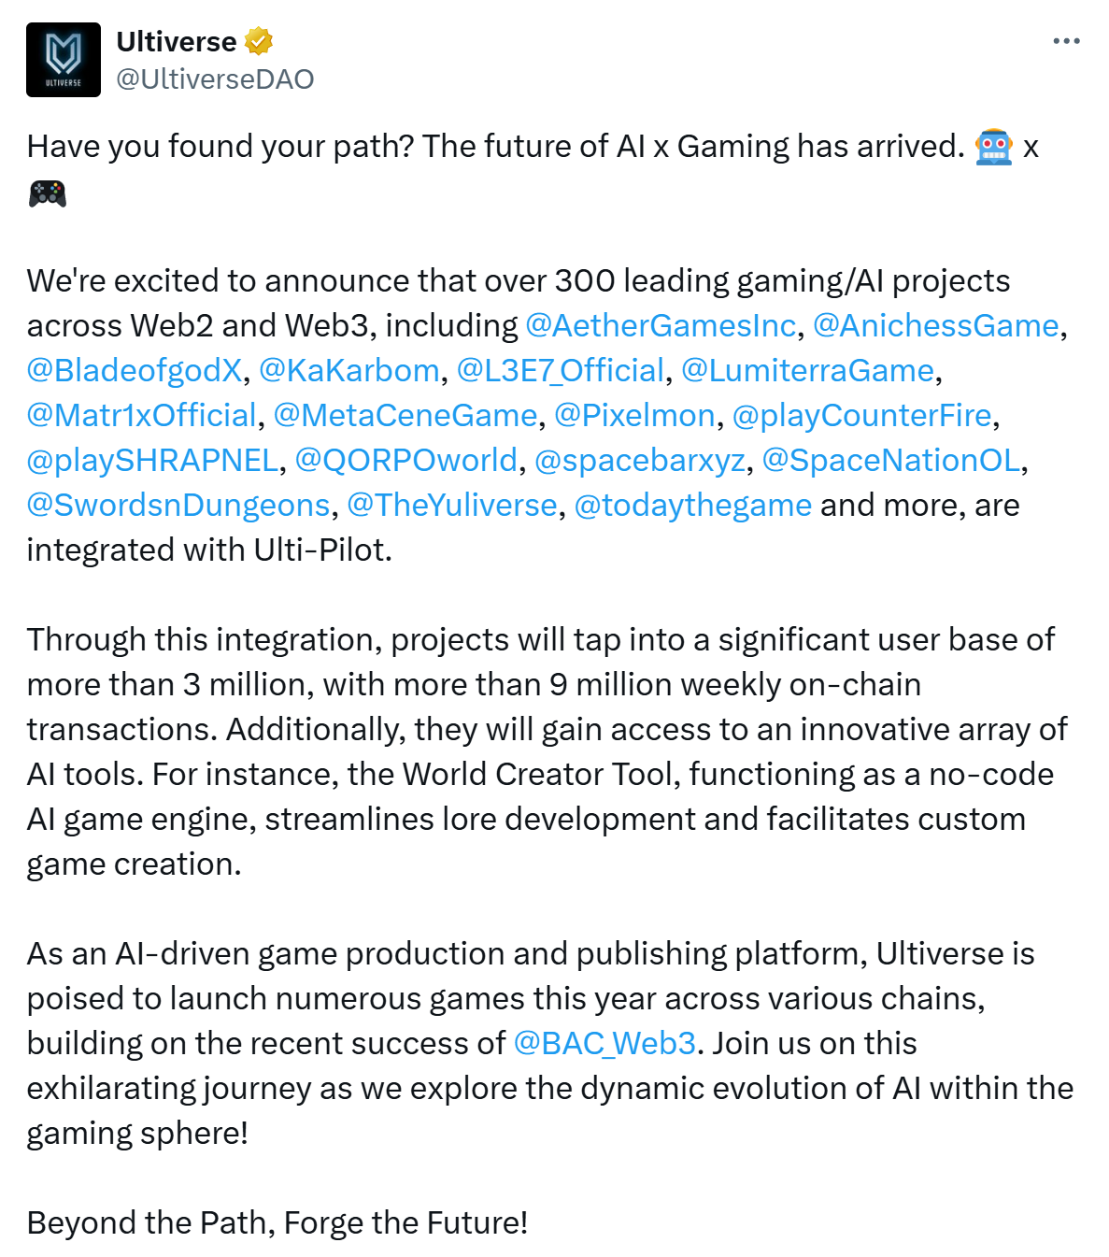
Task: Go to the @LumiterraGame mention
Action: 807,370
